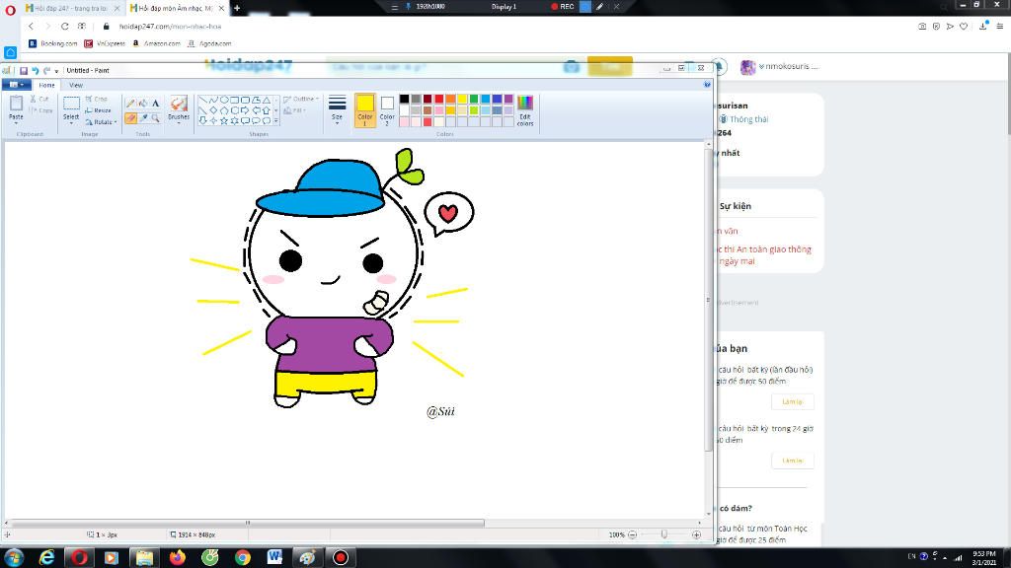Viewport: 1011px width, 568px height.
Task: Switch to the Home ribbon tab
Action: [x=46, y=85]
